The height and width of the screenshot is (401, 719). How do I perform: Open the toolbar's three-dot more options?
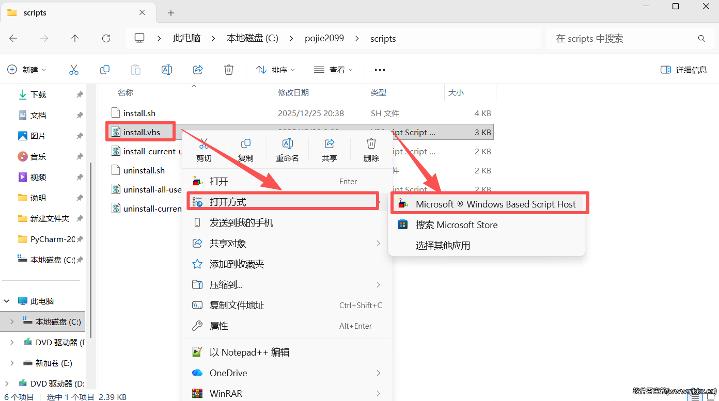click(x=380, y=70)
